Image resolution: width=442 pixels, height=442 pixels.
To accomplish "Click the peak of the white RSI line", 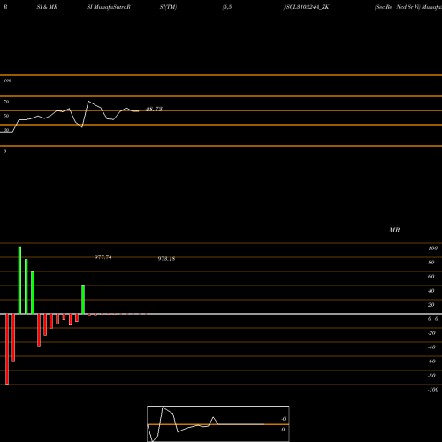I will click(88, 102).
